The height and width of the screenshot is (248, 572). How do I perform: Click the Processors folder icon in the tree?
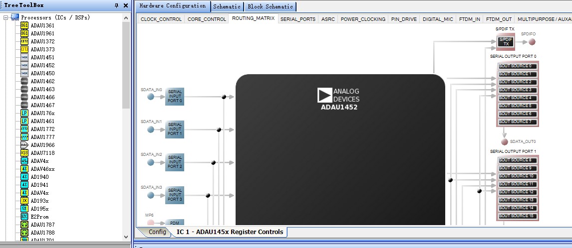(x=15, y=17)
